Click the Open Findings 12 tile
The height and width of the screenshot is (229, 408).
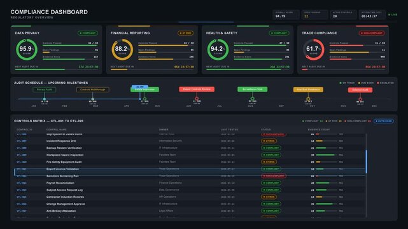tap(315, 15)
